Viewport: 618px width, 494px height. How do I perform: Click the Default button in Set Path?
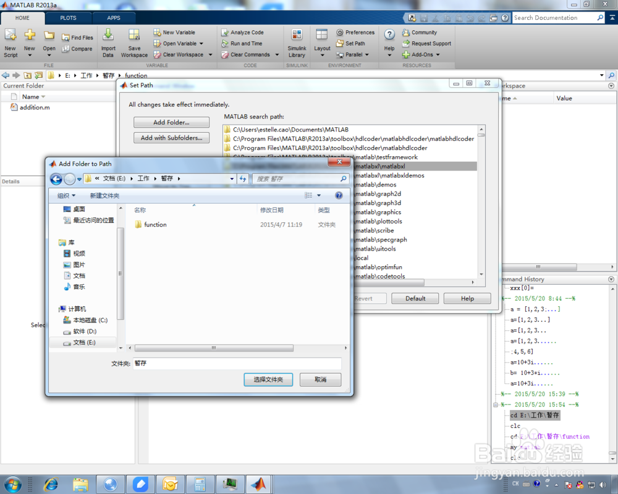coord(415,299)
